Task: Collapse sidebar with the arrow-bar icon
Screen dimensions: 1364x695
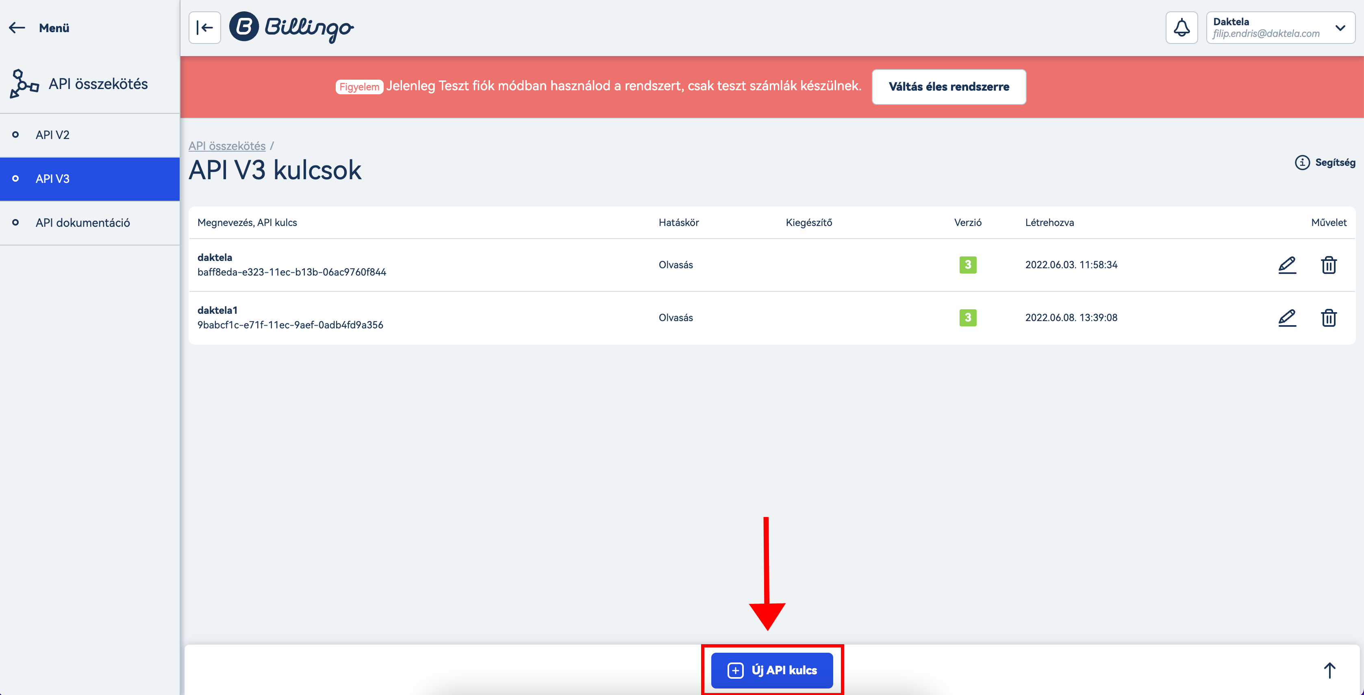Action: click(x=204, y=28)
